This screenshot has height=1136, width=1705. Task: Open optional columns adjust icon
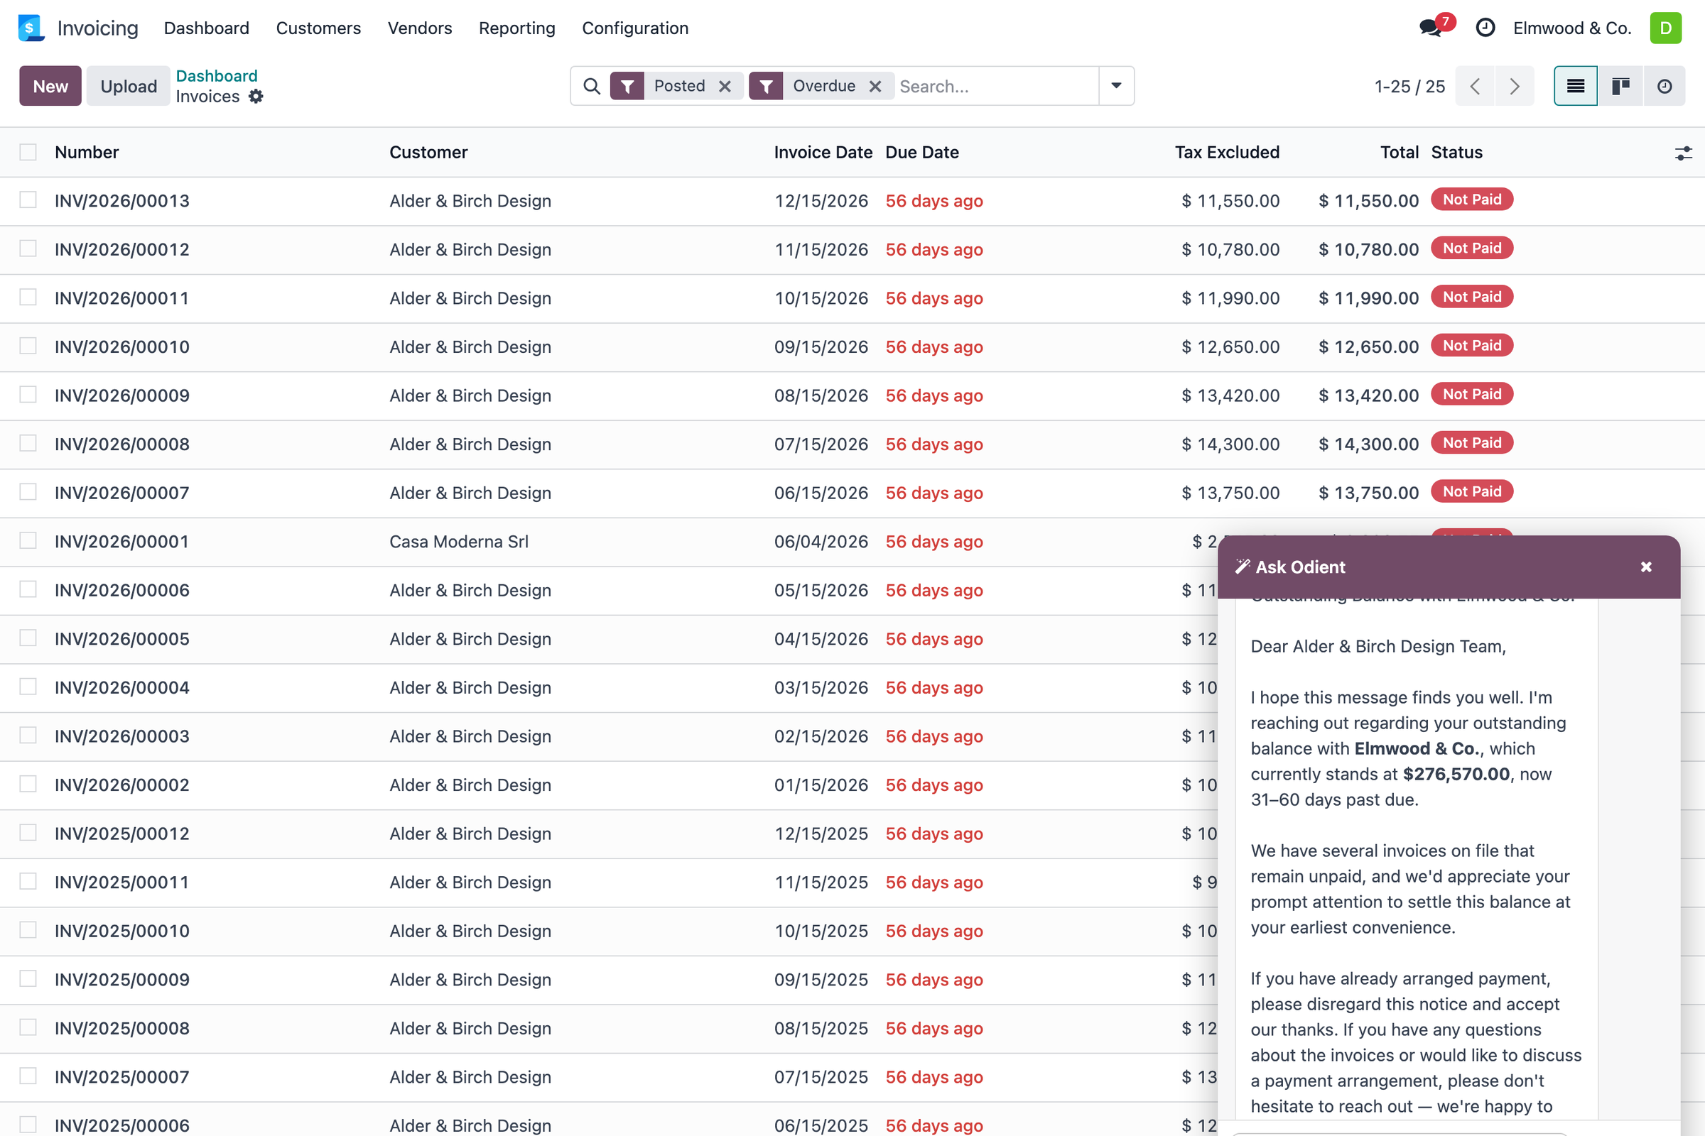pyautogui.click(x=1683, y=153)
